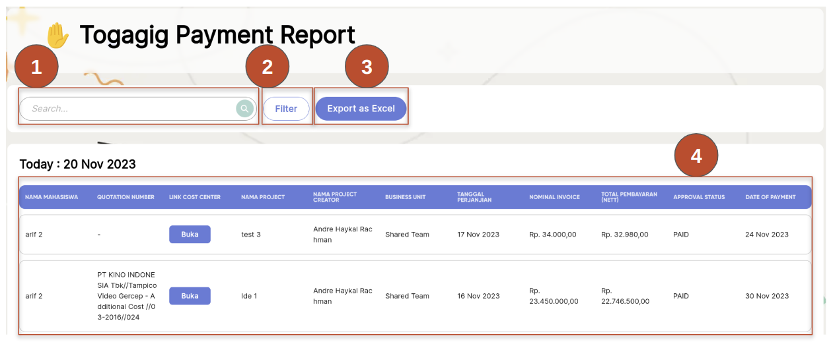This screenshot has height=346, width=831.
Task: Click the Date of Payment column header
Action: [770, 197]
